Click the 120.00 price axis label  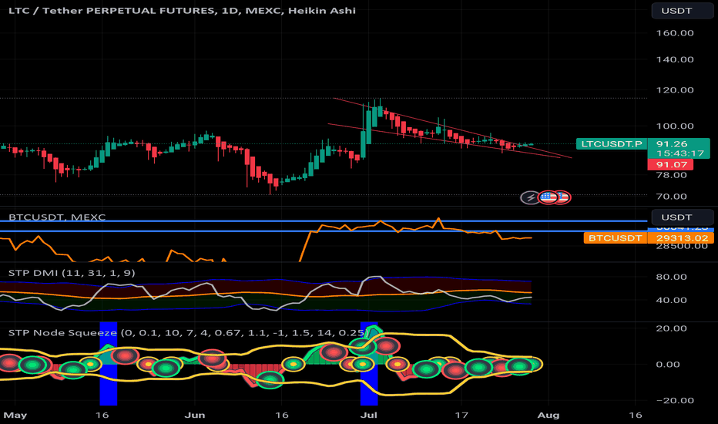pos(675,90)
